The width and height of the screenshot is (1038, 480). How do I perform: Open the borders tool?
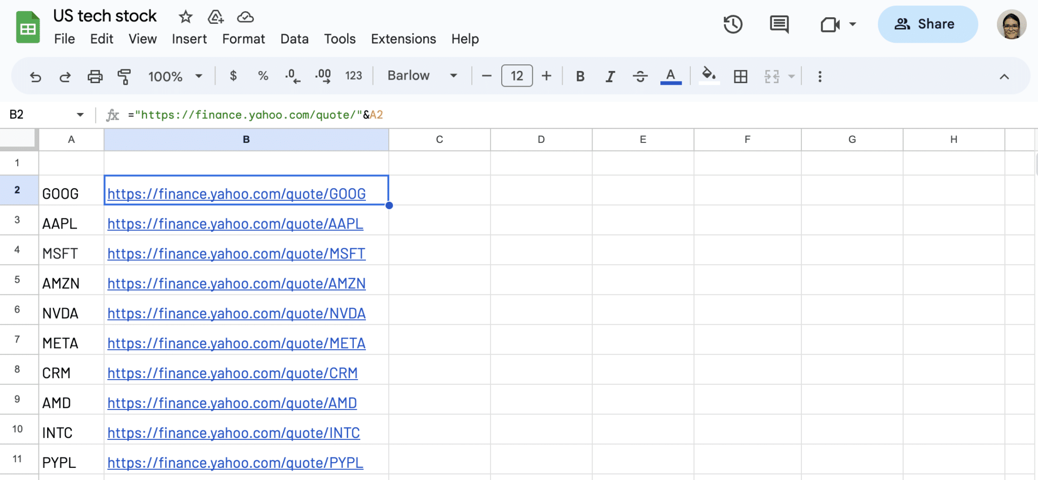point(741,76)
